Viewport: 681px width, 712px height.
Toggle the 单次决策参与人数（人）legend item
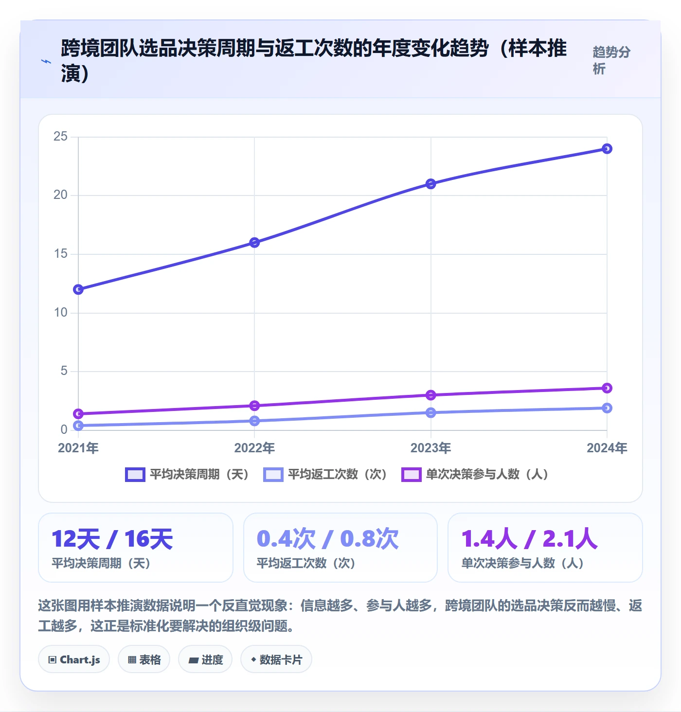pos(475,475)
